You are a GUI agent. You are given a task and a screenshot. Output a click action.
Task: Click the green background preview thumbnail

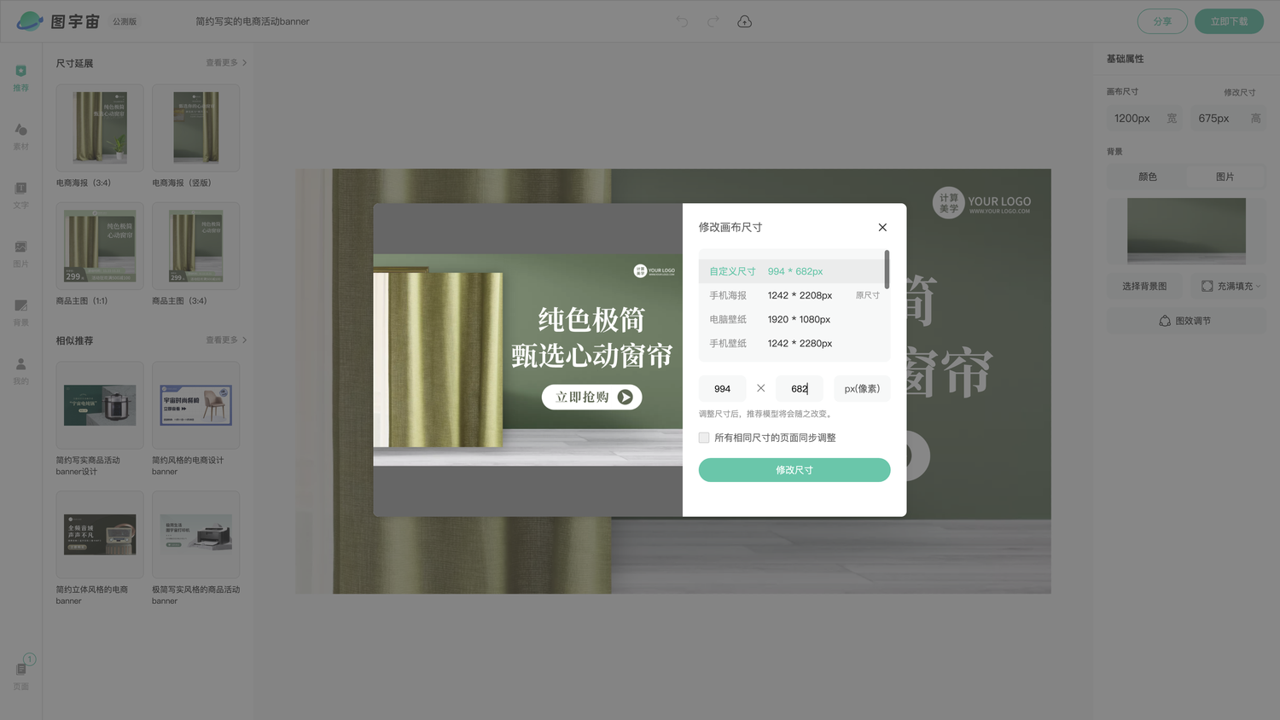click(x=1186, y=231)
